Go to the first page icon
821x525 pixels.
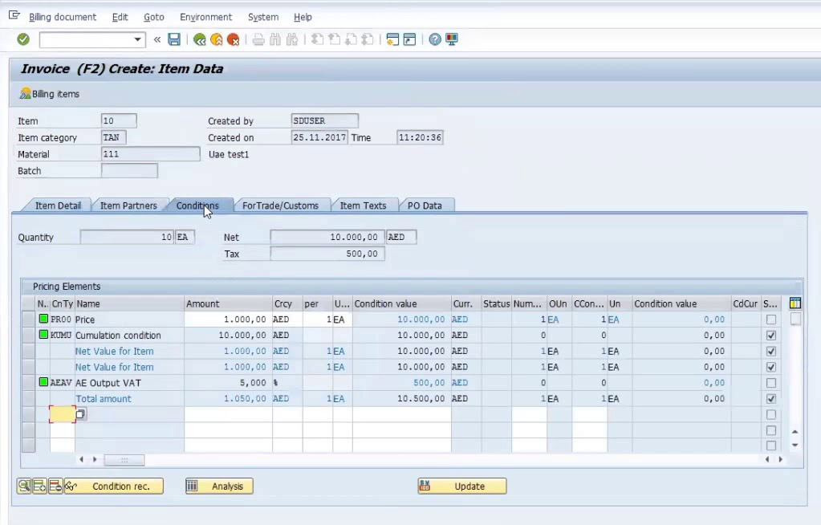(317, 39)
